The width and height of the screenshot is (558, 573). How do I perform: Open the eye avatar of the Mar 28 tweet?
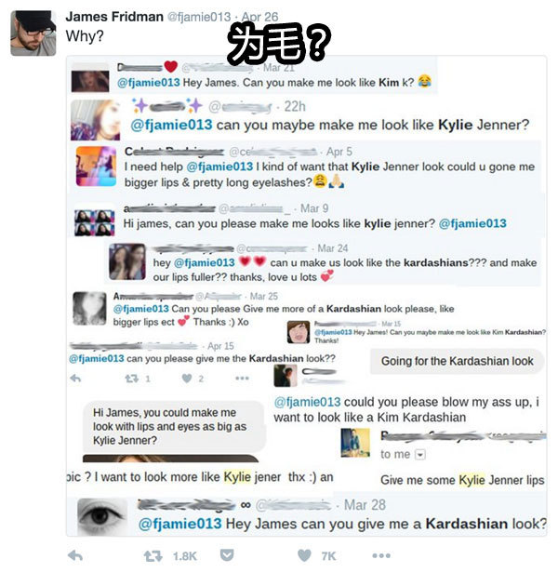pyautogui.click(x=102, y=517)
